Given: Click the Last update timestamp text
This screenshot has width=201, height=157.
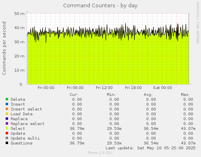Looking at the screenshot, I should click(150, 148).
